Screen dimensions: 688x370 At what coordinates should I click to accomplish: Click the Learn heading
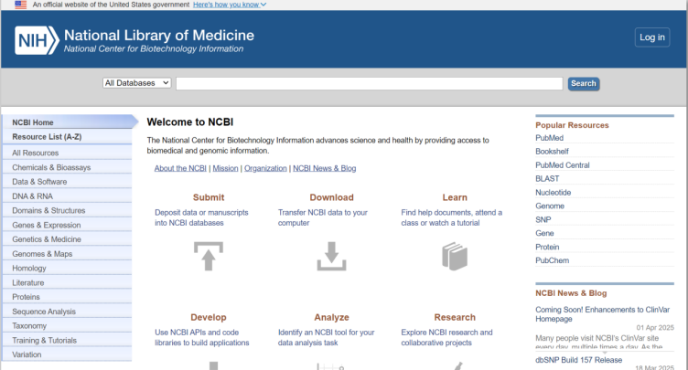[455, 197]
